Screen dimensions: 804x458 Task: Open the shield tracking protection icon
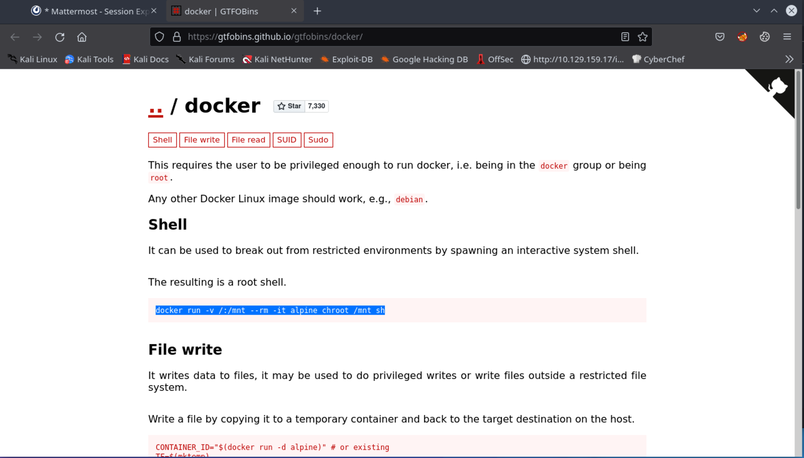[x=160, y=37]
